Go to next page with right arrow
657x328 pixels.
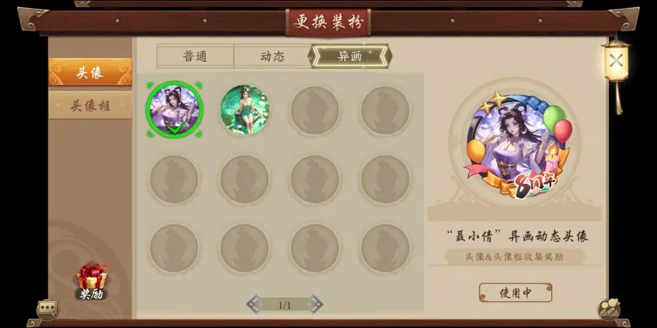tap(315, 304)
